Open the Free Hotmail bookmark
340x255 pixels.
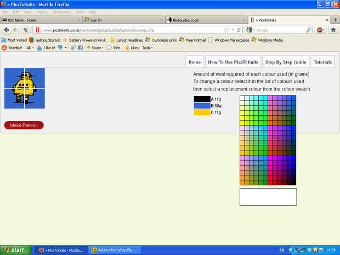click(192, 40)
